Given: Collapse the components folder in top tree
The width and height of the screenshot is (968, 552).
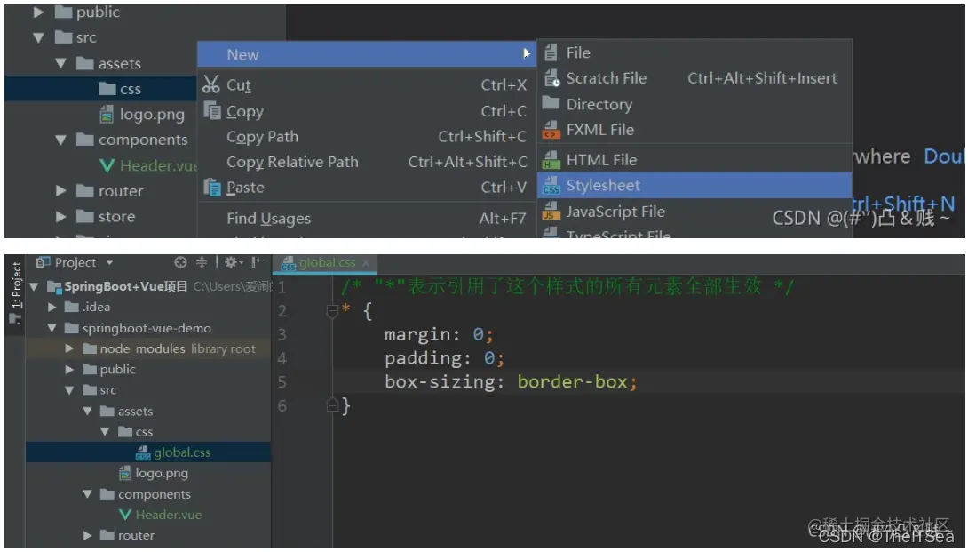Looking at the screenshot, I should click(x=60, y=140).
